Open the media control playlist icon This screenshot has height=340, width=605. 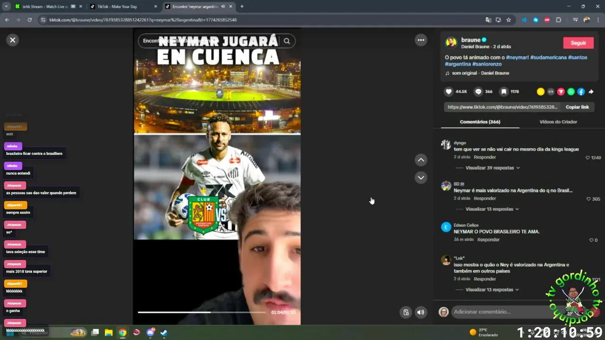click(x=575, y=20)
